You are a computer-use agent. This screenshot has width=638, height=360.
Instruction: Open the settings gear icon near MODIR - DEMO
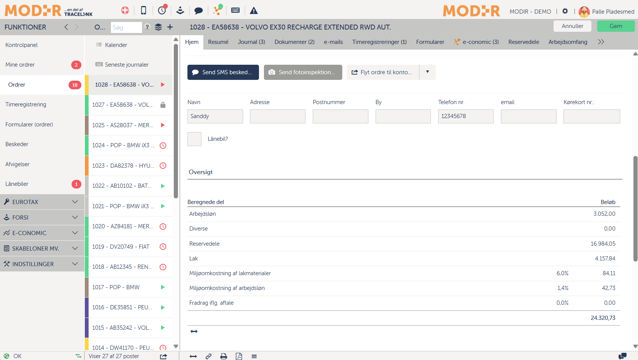(x=565, y=11)
